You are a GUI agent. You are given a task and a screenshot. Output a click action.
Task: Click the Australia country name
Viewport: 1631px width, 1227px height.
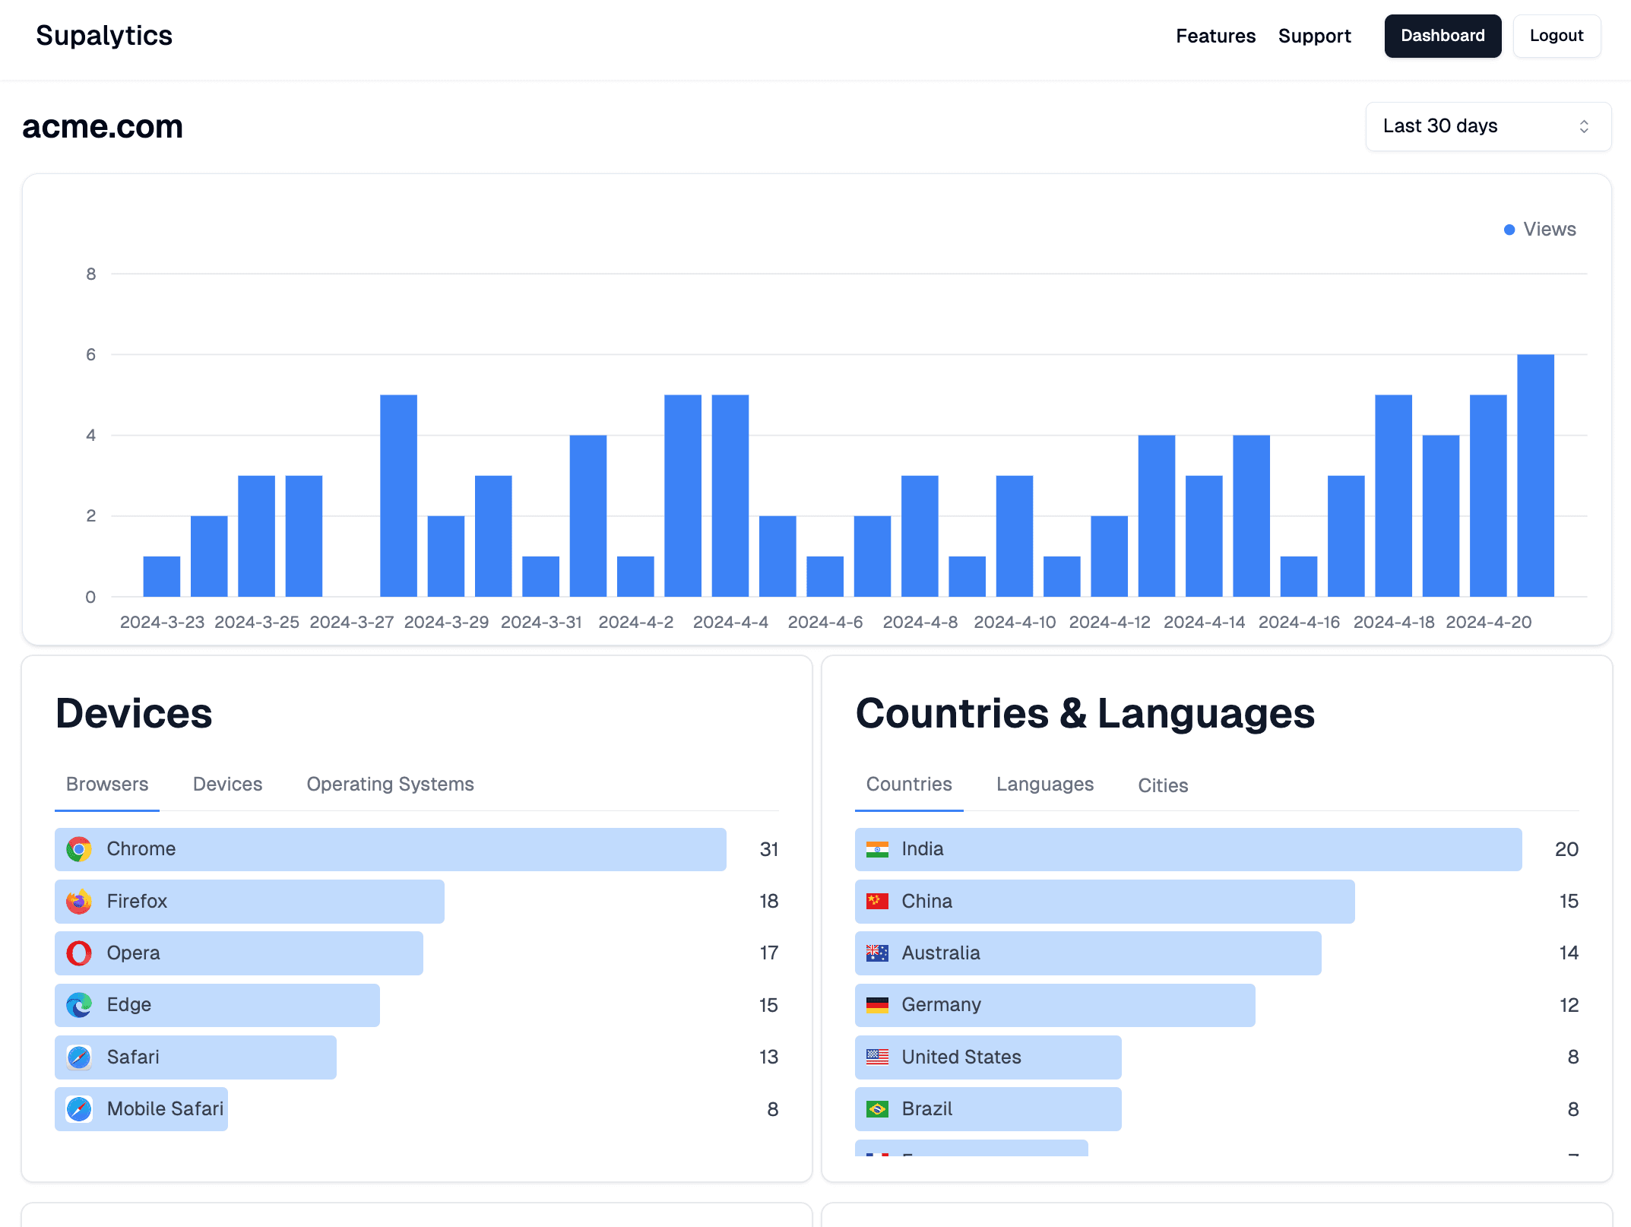click(x=941, y=953)
